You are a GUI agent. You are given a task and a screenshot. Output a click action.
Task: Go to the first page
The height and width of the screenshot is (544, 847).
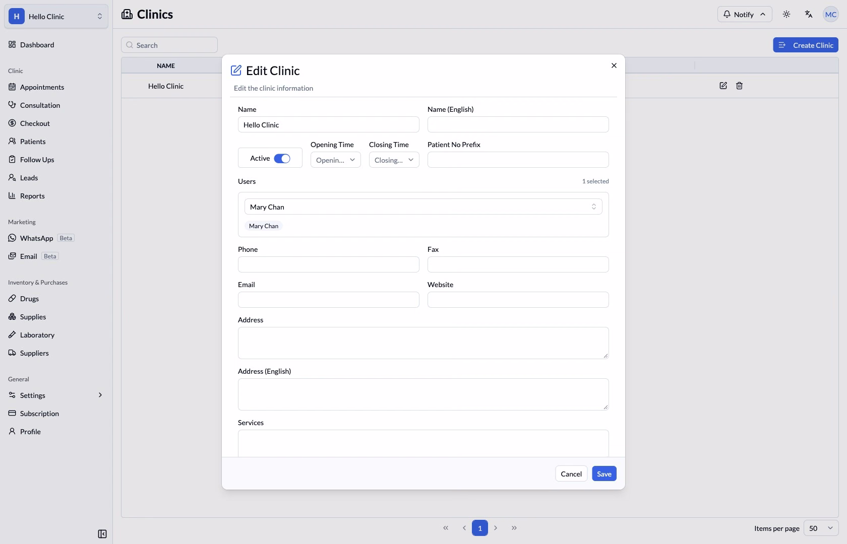pos(446,528)
